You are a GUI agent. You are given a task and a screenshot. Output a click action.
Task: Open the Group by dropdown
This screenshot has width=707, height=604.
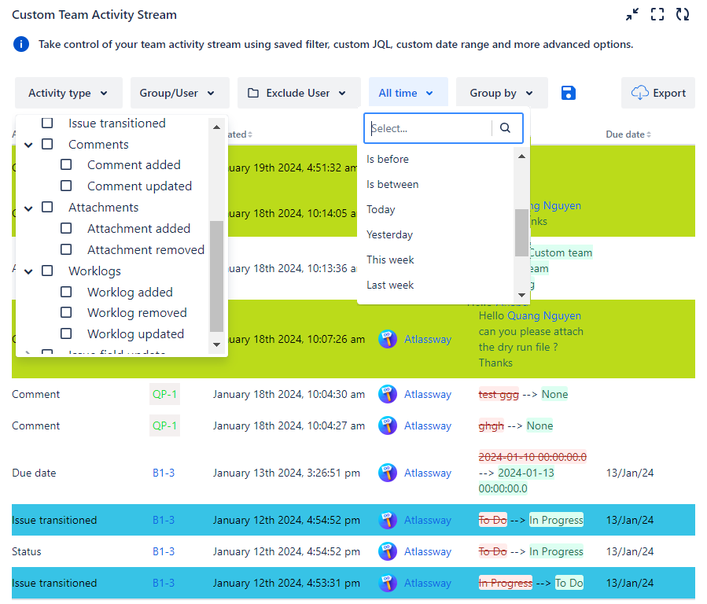(x=501, y=92)
